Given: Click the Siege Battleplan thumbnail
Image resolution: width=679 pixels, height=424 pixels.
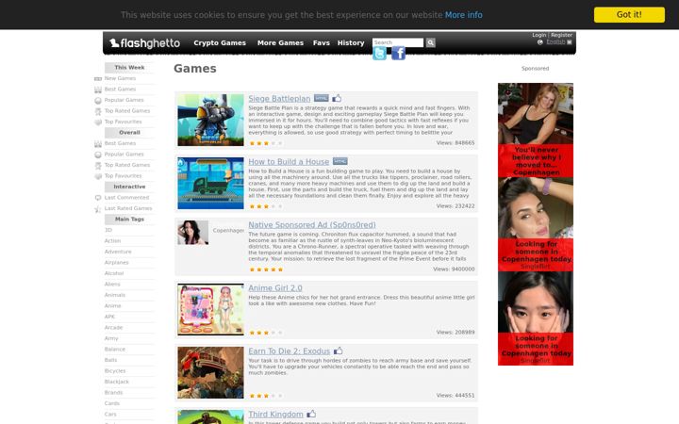Looking at the screenshot, I should [x=210, y=120].
